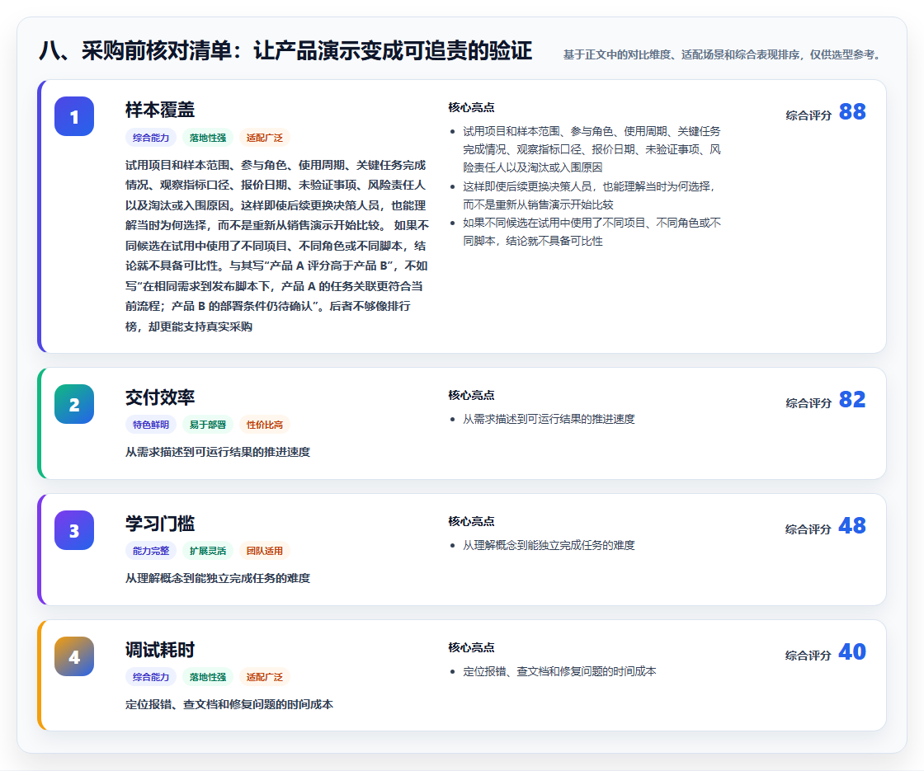
Task: Click the 适配广泛 tag under 样本覆盖
Action: [265, 138]
